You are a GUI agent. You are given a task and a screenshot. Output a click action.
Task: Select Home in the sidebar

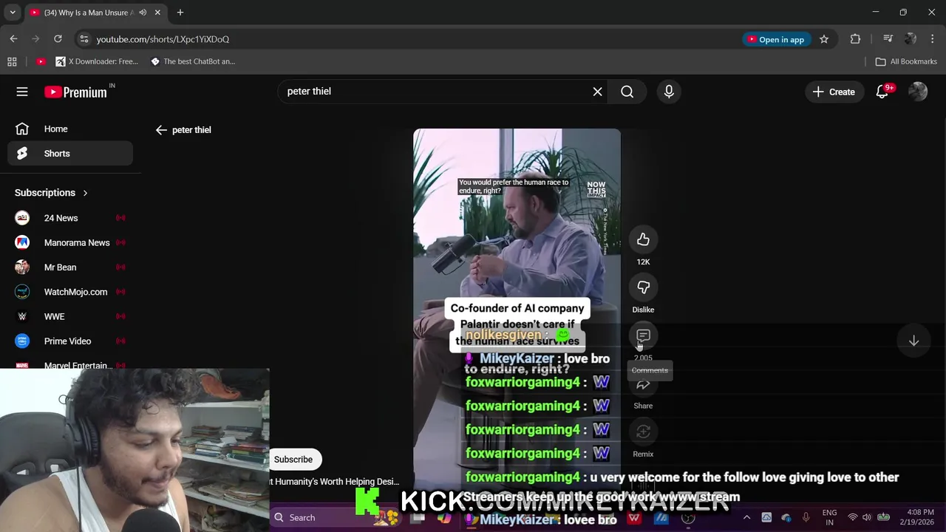pyautogui.click(x=70, y=129)
